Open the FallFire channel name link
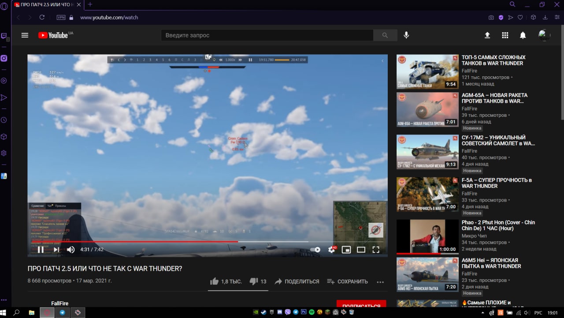 tap(60, 303)
